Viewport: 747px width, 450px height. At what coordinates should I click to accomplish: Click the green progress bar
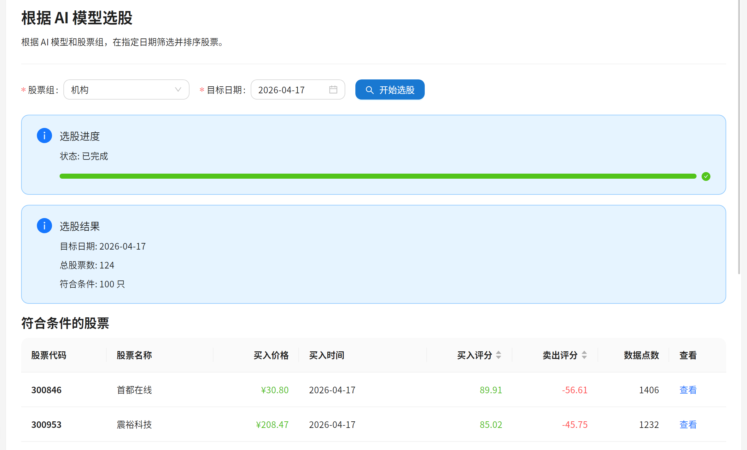[x=378, y=176]
